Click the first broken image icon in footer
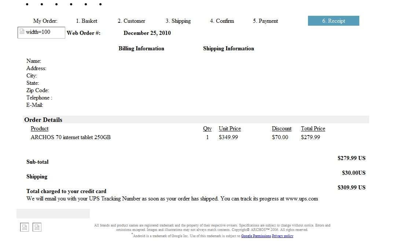The height and width of the screenshot is (243, 411). click(x=24, y=227)
